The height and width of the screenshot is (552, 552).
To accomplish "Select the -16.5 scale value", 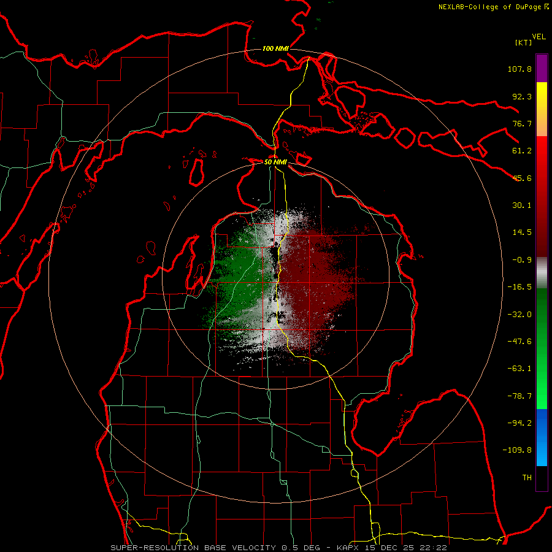I will click(x=519, y=287).
